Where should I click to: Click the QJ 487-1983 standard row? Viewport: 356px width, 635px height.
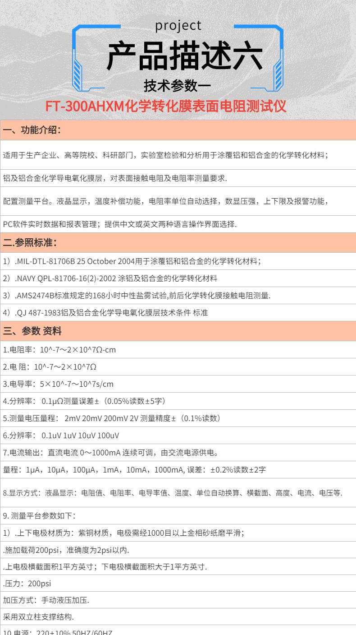178,312
